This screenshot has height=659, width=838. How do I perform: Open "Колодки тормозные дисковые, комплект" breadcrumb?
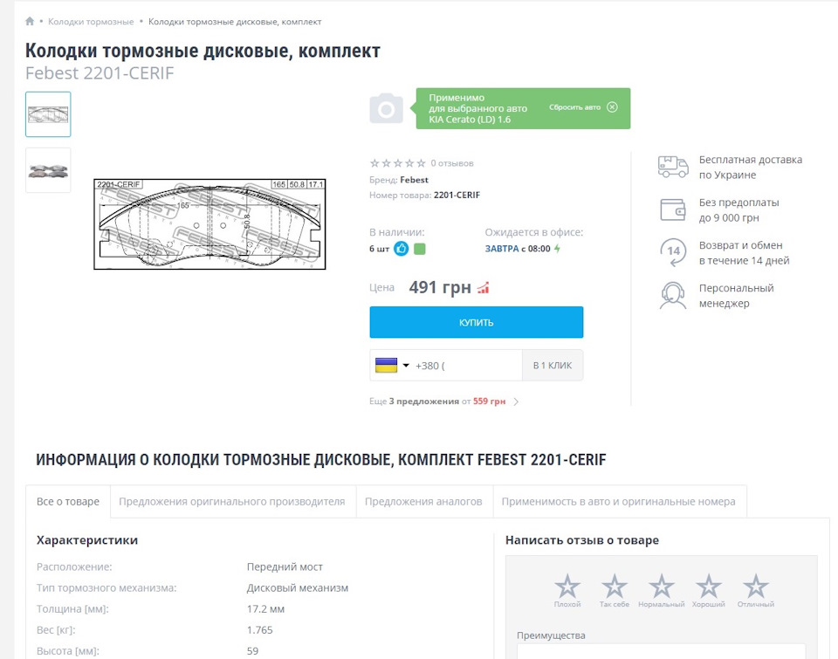point(235,22)
